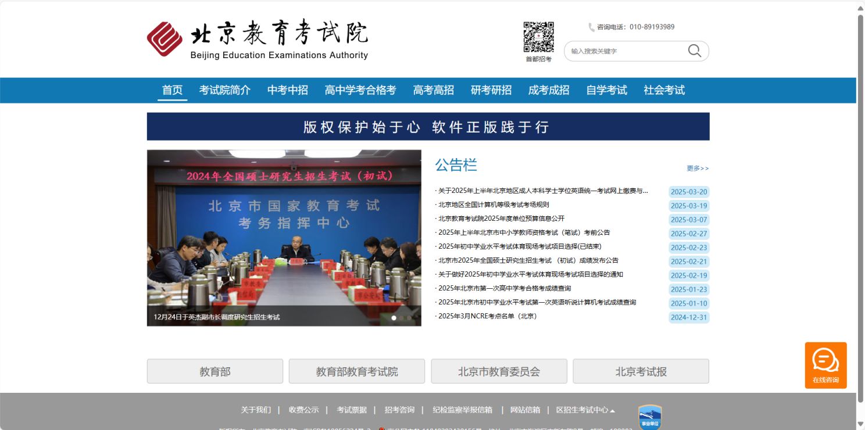
Task: Open 全国硕士研究生招生考试成绩发布公告
Action: pyautogui.click(x=528, y=260)
